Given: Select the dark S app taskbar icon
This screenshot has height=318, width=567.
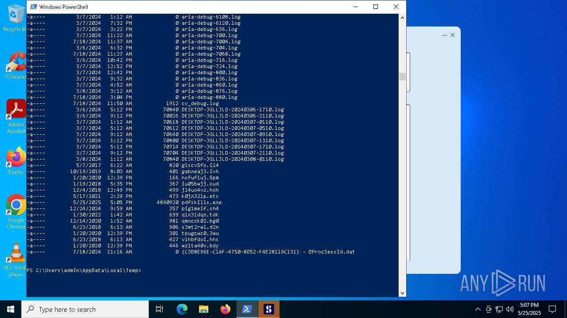Looking at the screenshot, I should [269, 309].
